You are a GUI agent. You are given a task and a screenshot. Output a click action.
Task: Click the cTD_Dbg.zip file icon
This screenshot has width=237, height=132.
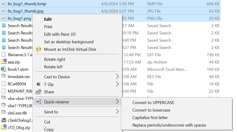4,127
